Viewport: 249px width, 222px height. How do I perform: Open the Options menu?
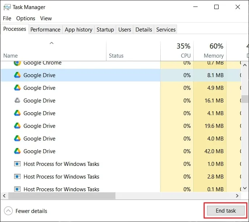coord(26,18)
